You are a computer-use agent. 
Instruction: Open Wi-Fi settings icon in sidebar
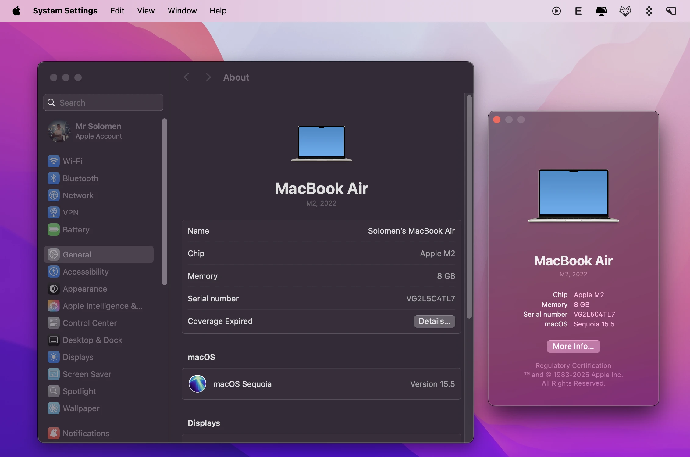[54, 161]
